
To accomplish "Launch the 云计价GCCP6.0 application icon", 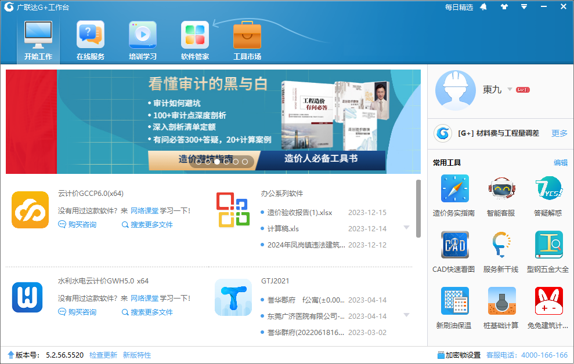I will [30, 210].
